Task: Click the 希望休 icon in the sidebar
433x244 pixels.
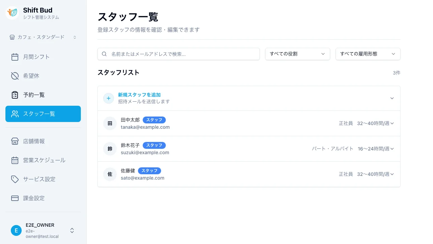Action: click(x=15, y=76)
